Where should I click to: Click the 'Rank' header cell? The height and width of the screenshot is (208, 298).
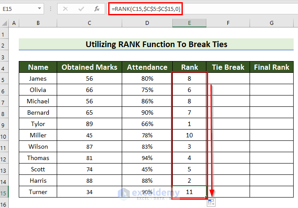point(189,67)
